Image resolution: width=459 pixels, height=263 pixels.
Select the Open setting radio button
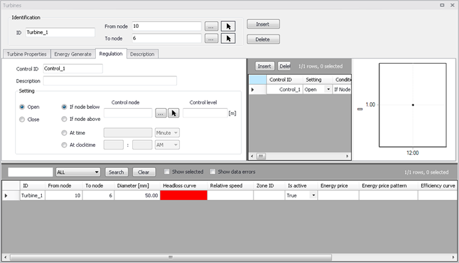[x=22, y=107]
